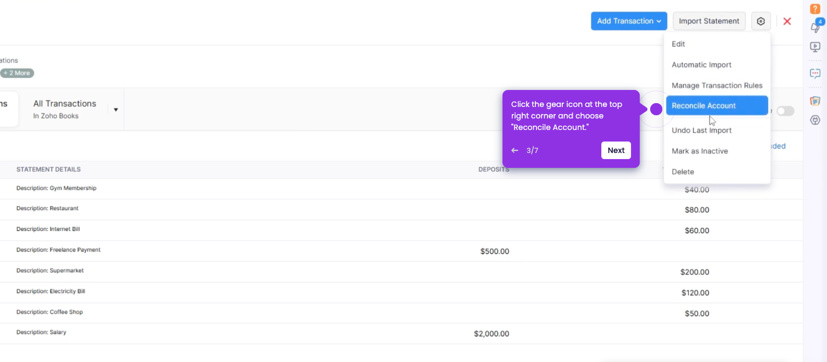The image size is (827, 362).
Task: Click the $500.00 deposit amount
Action: (x=495, y=251)
